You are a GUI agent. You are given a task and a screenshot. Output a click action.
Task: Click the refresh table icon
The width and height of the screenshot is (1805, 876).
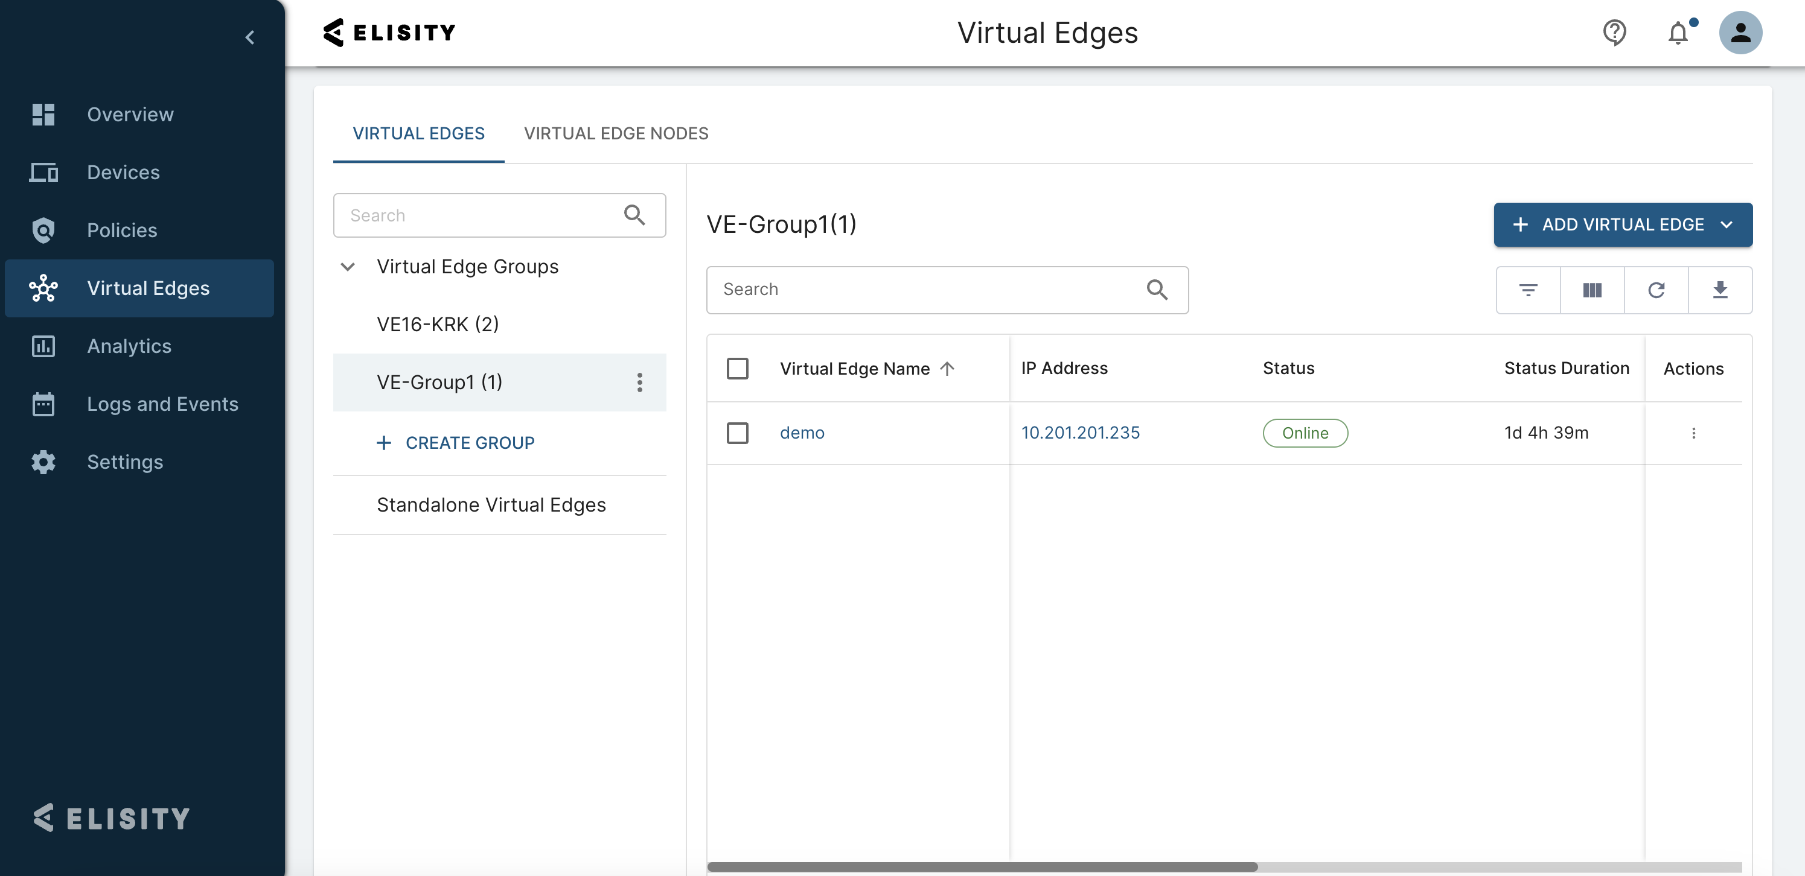[1656, 290]
